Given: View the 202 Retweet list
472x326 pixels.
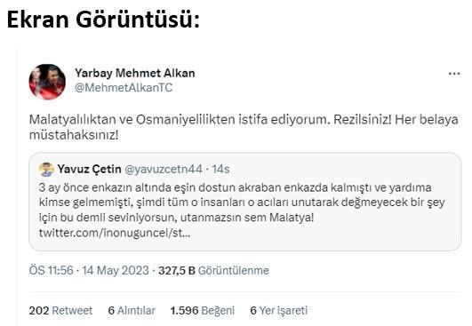Looking at the screenshot, I should [60, 310].
